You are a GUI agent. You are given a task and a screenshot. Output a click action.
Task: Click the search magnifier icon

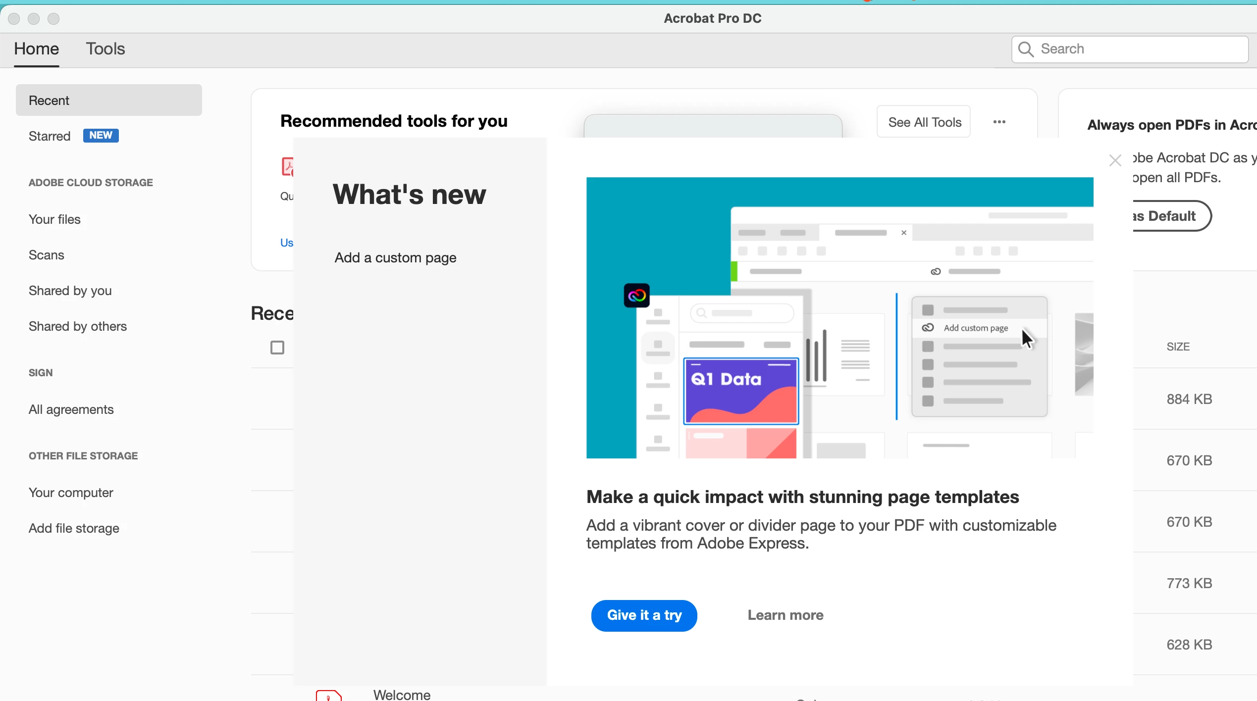(1025, 49)
